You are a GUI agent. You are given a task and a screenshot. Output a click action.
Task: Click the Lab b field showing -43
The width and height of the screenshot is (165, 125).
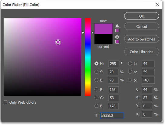point(148,80)
